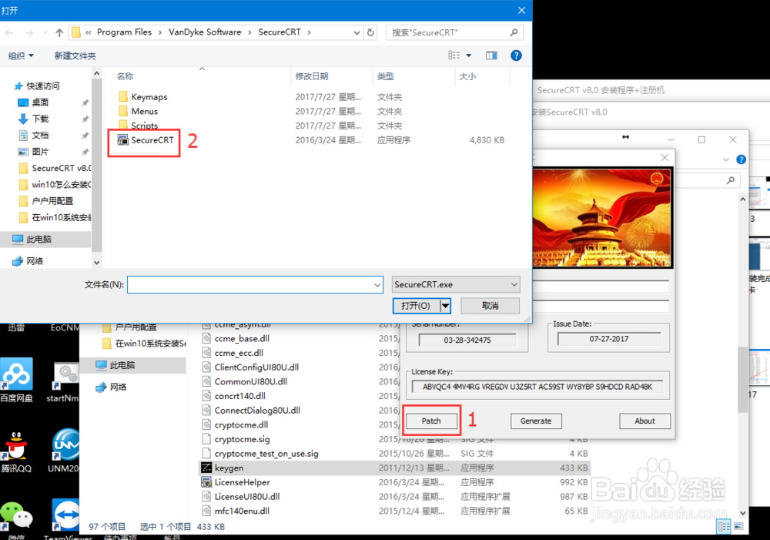Expand the 组织 menu

click(x=22, y=55)
